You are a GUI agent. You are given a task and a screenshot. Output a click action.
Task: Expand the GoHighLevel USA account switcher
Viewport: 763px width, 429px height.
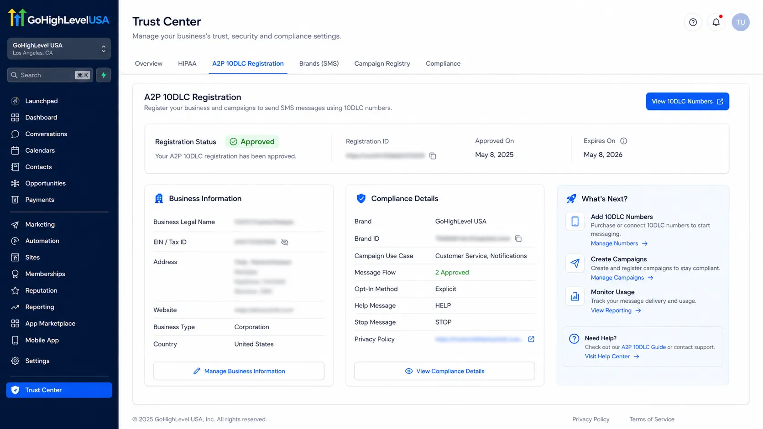pyautogui.click(x=59, y=49)
